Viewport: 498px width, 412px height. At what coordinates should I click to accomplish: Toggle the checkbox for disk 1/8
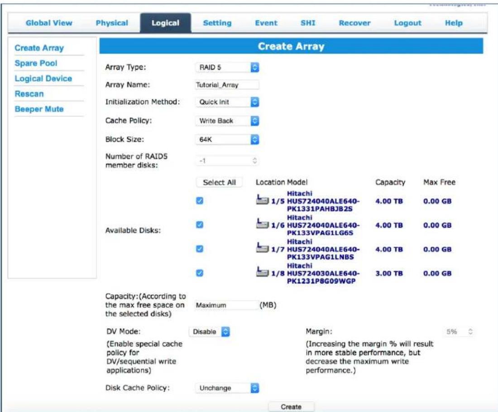(x=200, y=273)
